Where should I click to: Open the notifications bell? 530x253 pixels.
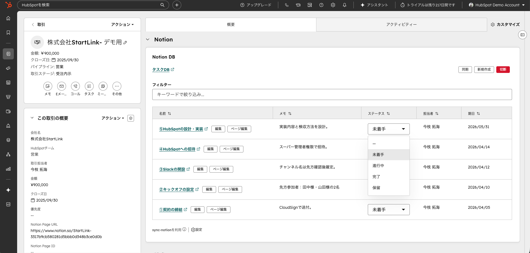point(345,5)
